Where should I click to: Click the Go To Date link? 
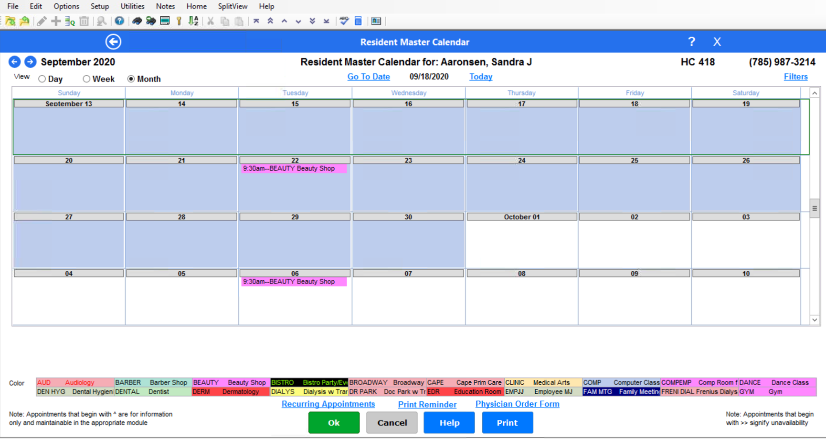[368, 76]
